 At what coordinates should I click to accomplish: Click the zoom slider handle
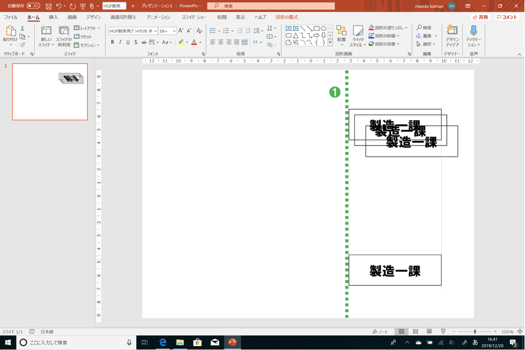tap(475, 331)
